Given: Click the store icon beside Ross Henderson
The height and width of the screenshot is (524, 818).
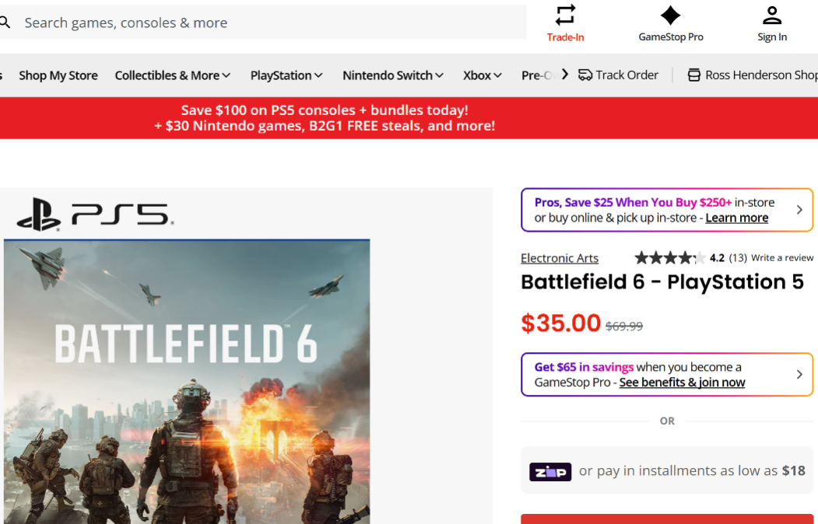Looking at the screenshot, I should [693, 75].
